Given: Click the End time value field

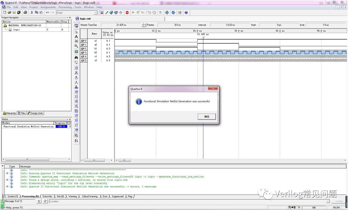Looking at the screenshot, I should pyautogui.click(x=326, y=25).
